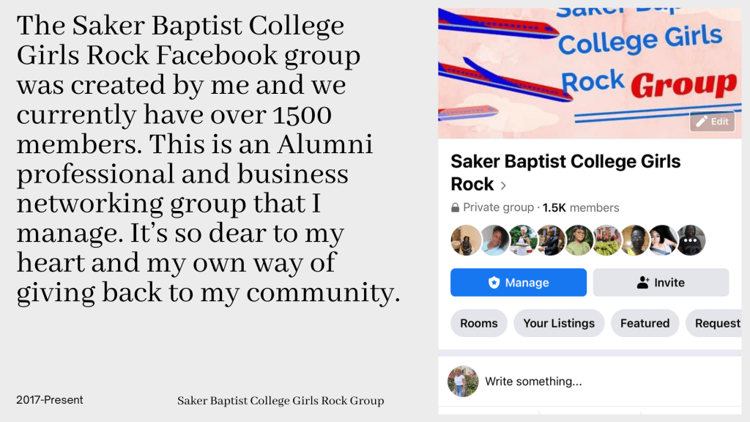Expand the chevron next to group name Rock
The height and width of the screenshot is (422, 750).
(x=503, y=185)
